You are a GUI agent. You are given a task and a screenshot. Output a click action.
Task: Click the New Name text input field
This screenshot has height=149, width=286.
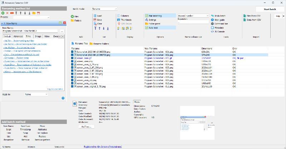pyautogui.click(x=31, y=32)
